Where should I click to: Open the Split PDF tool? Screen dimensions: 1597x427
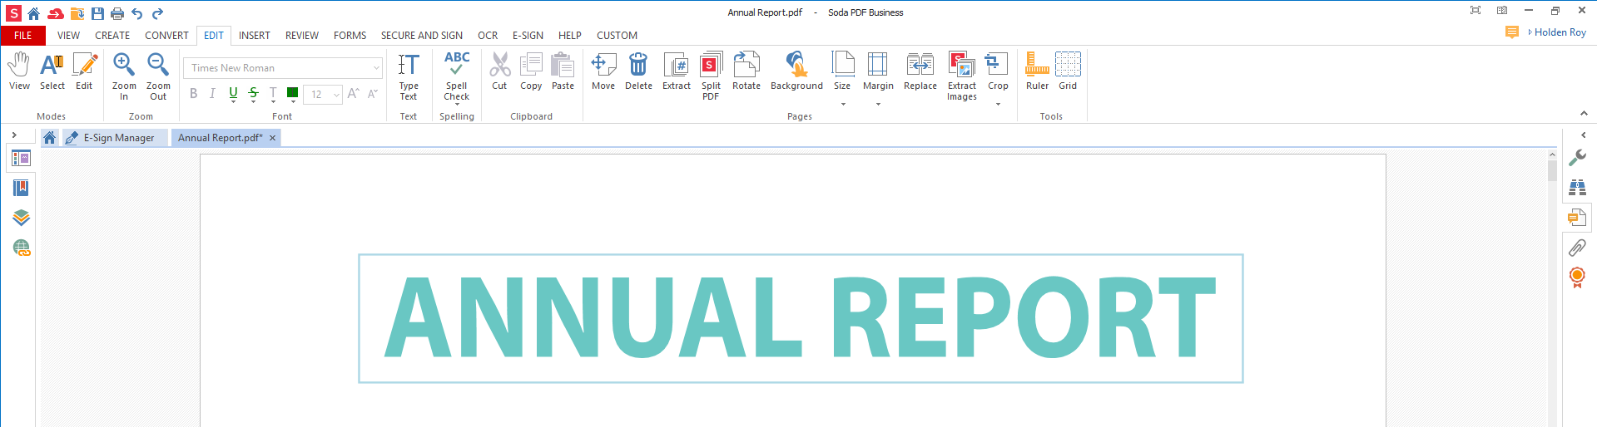711,76
